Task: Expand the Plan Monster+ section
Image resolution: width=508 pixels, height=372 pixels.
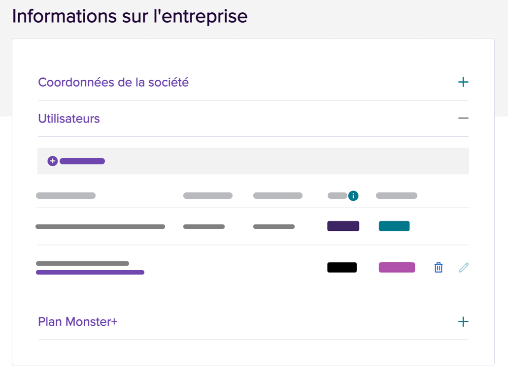Action: point(463,321)
